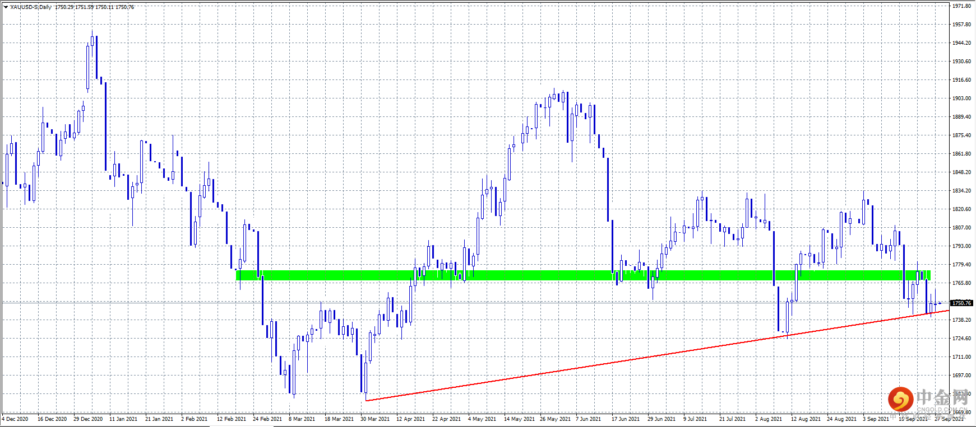
Task: Click the 1861.80 price scale label
Action: click(x=961, y=154)
